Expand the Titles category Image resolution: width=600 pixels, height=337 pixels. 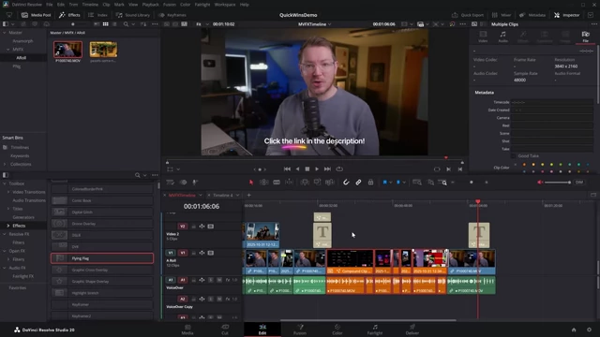pyautogui.click(x=8, y=209)
